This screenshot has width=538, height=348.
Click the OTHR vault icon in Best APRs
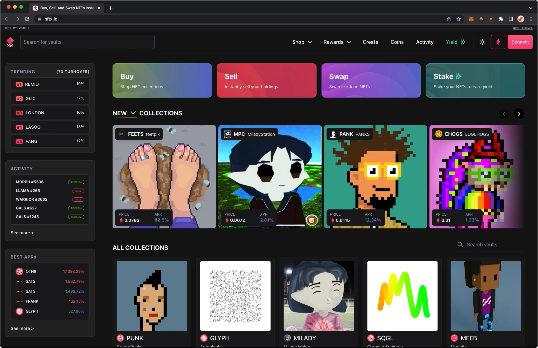pyautogui.click(x=20, y=272)
